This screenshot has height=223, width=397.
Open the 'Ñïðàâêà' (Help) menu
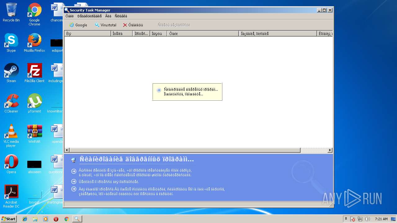click(121, 16)
